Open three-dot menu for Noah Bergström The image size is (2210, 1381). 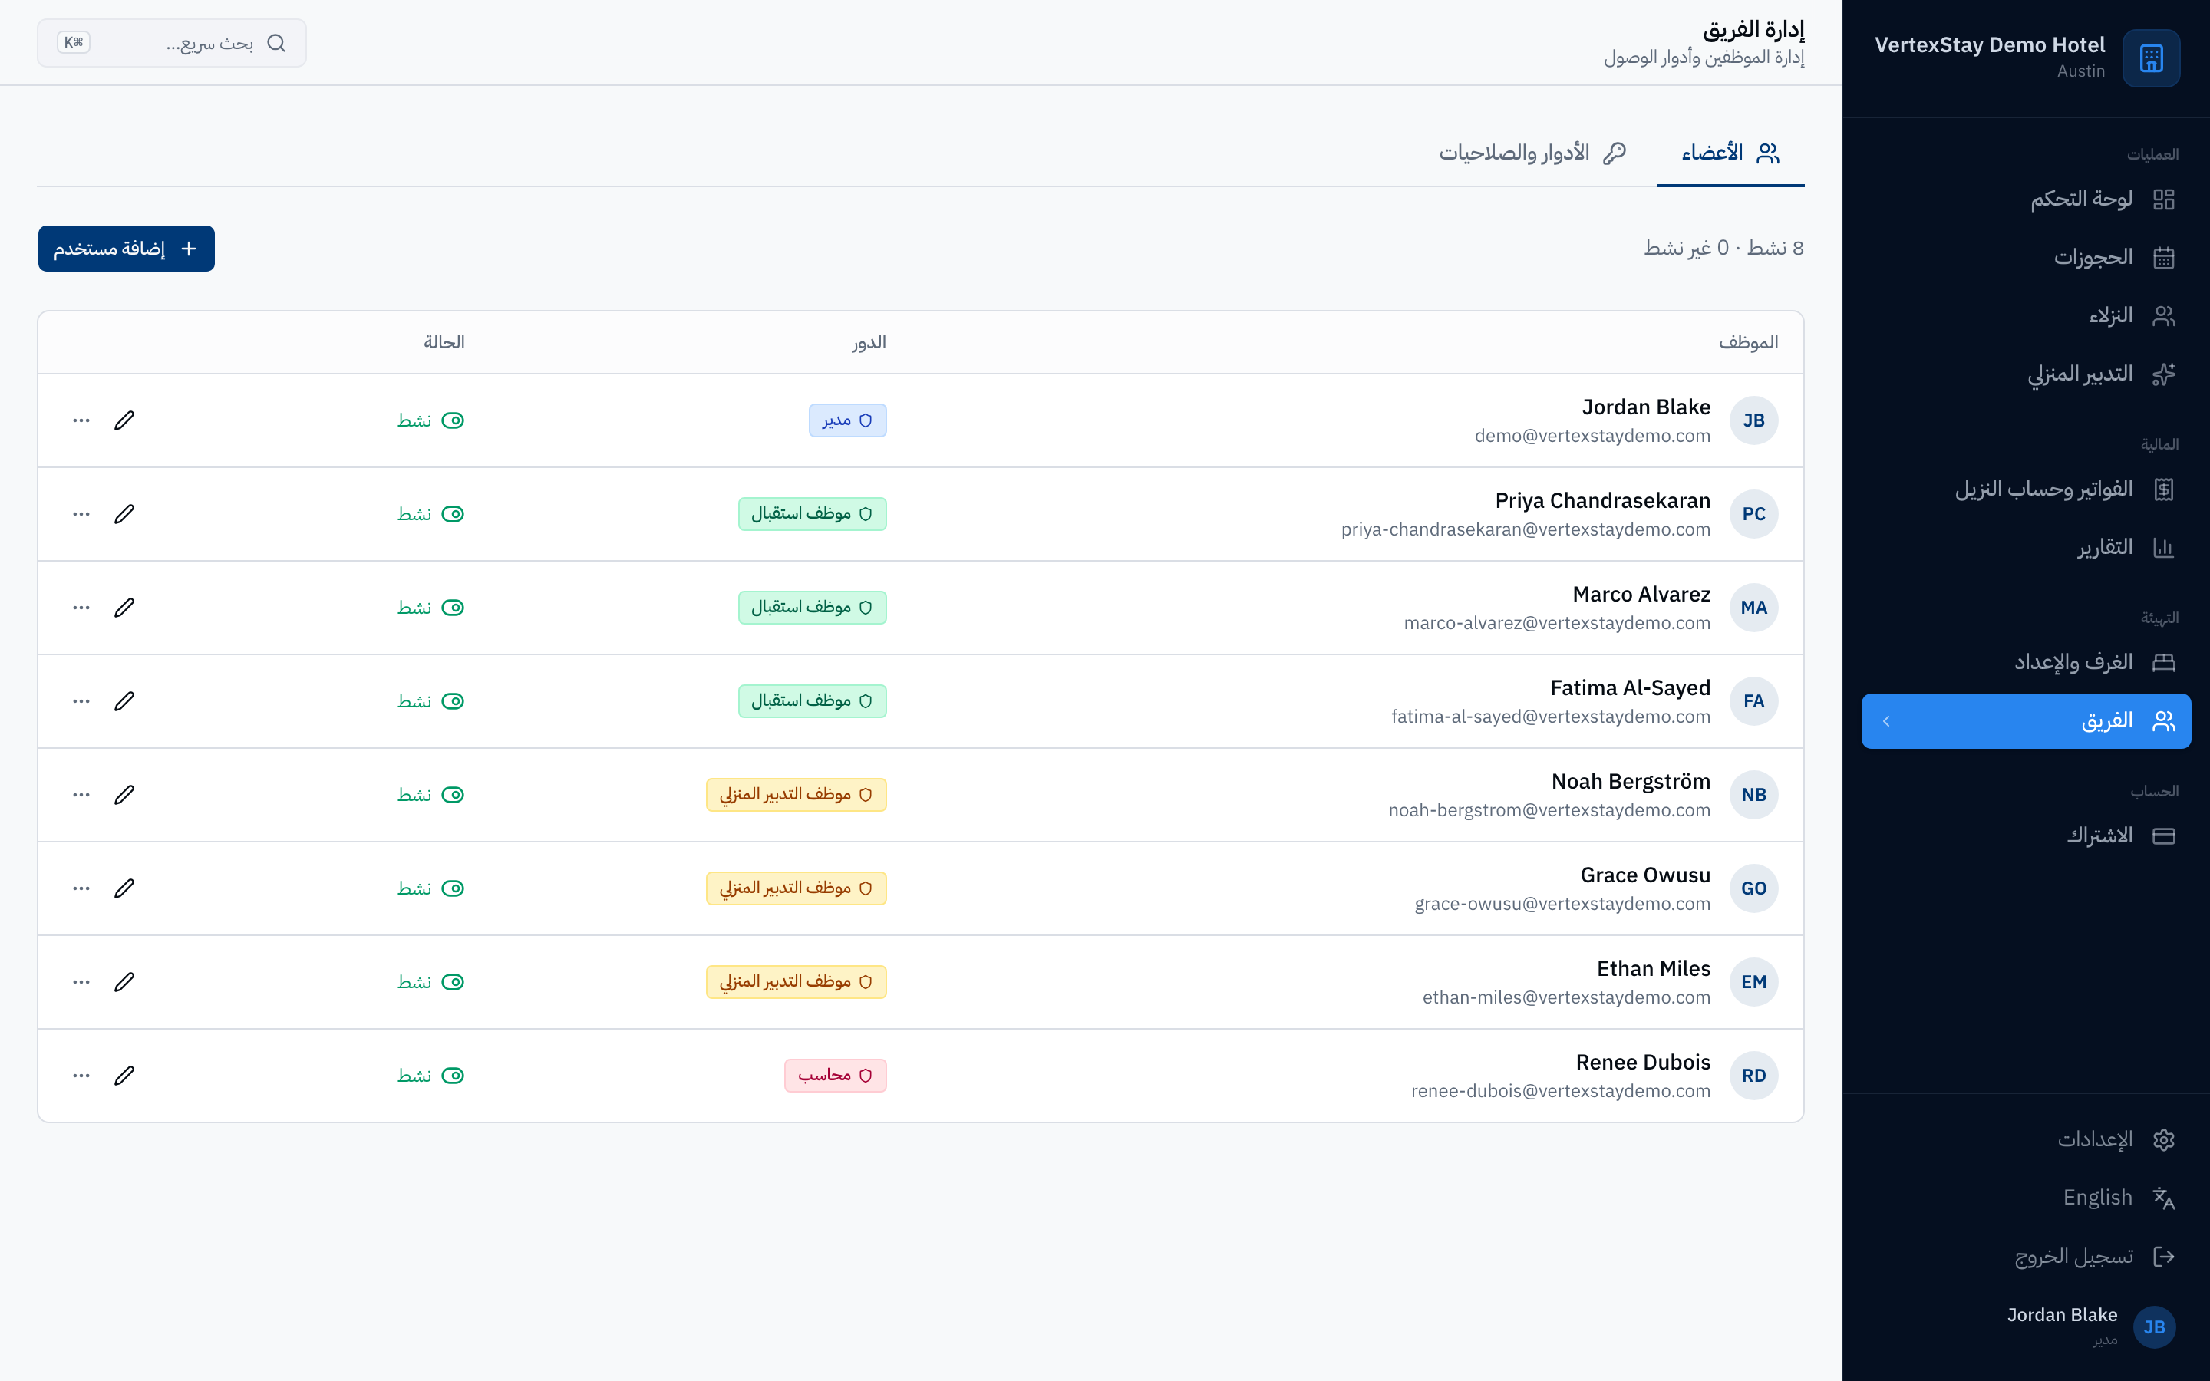click(x=81, y=795)
